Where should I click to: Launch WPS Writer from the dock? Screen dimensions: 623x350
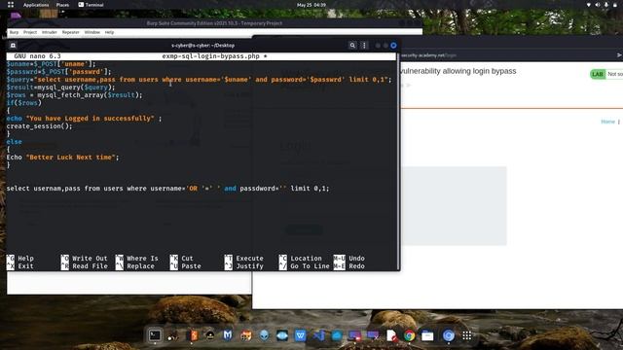click(x=301, y=335)
